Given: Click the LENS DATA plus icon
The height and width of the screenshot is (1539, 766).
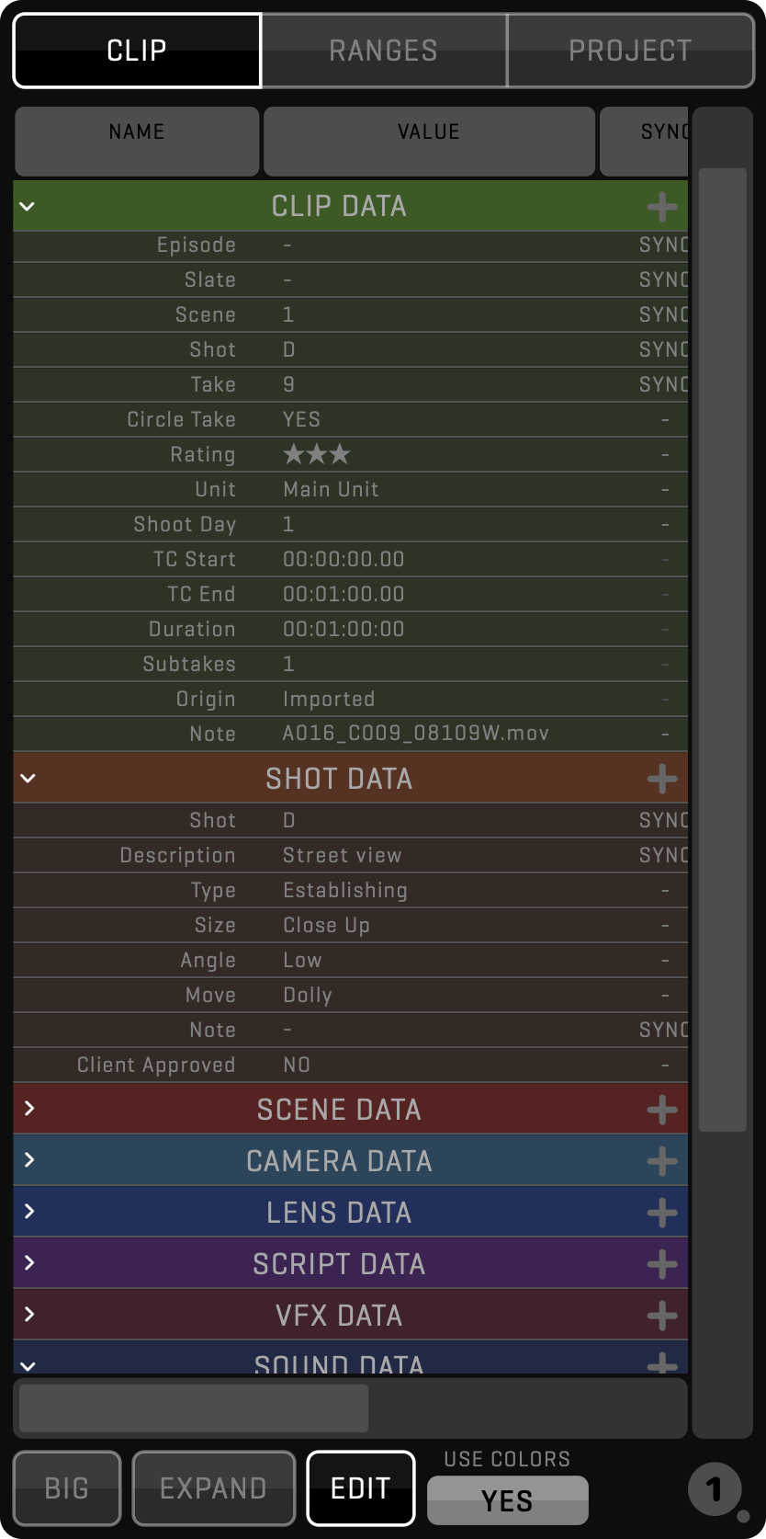Looking at the screenshot, I should pos(661,1214).
